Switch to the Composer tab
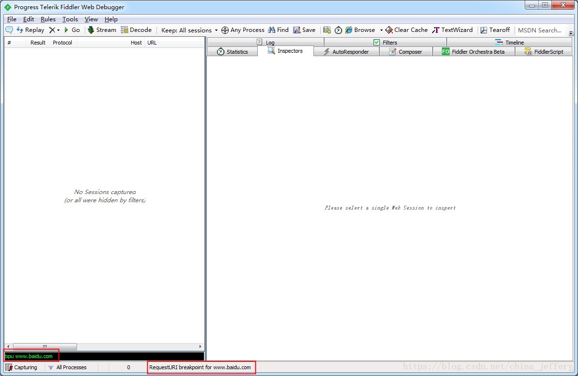Viewport: 578px width, 376px height. [406, 52]
